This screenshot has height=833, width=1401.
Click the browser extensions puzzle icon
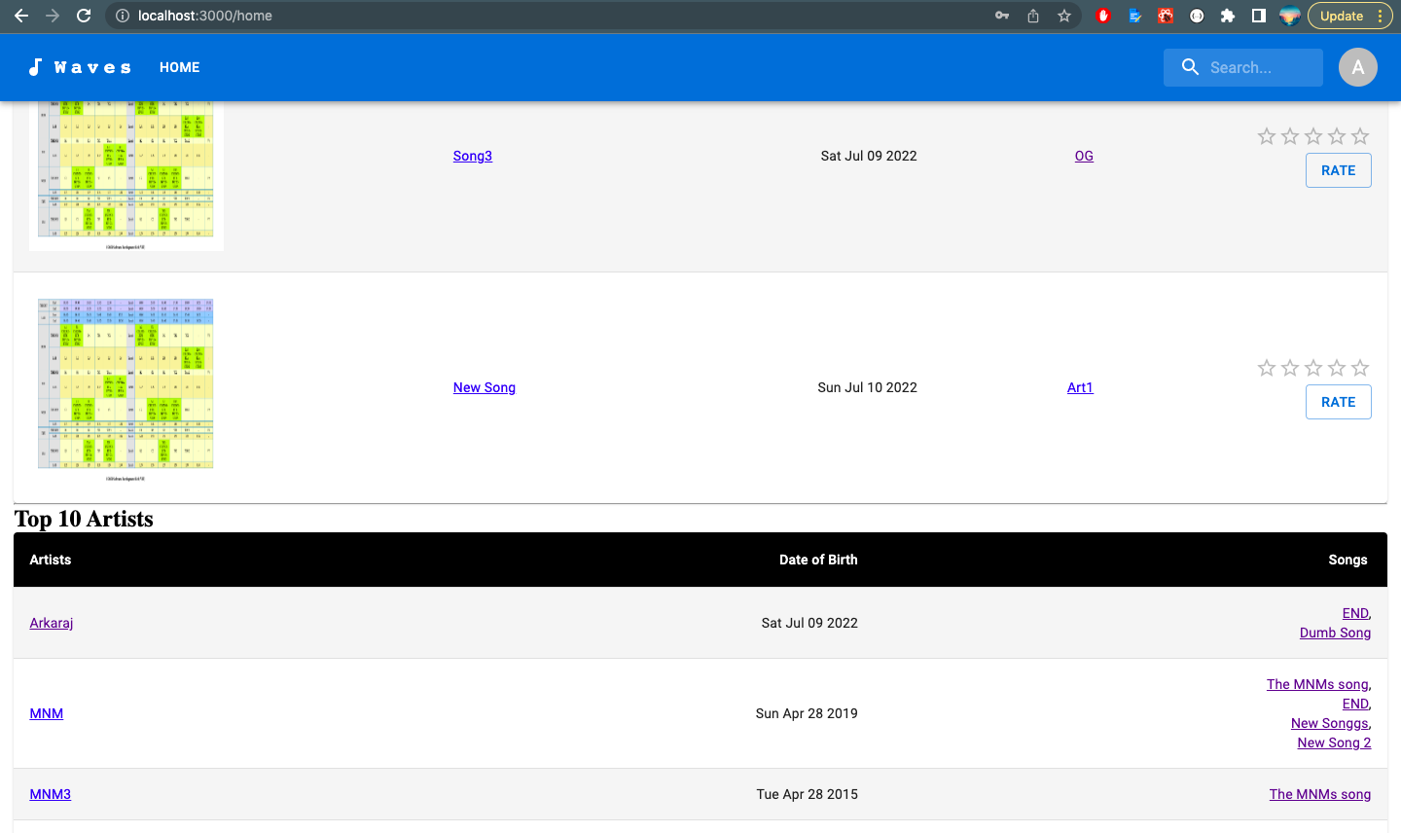pos(1228,16)
